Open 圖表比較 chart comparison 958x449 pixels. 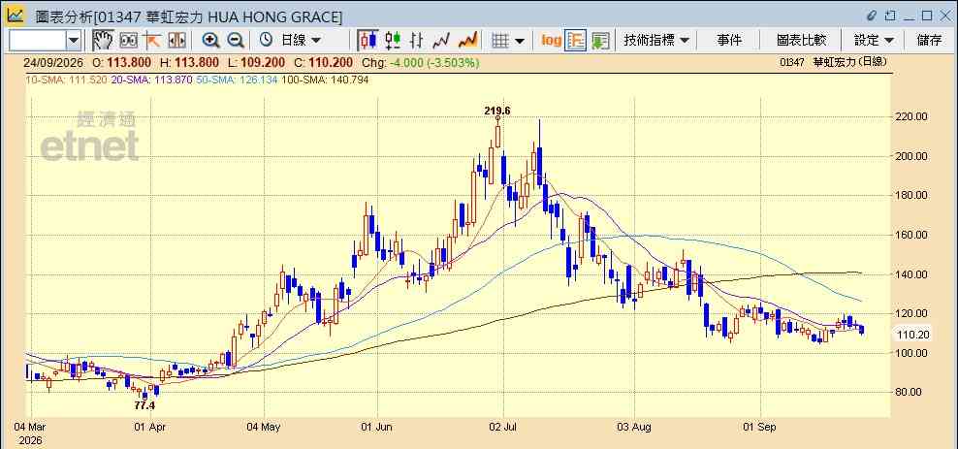click(801, 41)
